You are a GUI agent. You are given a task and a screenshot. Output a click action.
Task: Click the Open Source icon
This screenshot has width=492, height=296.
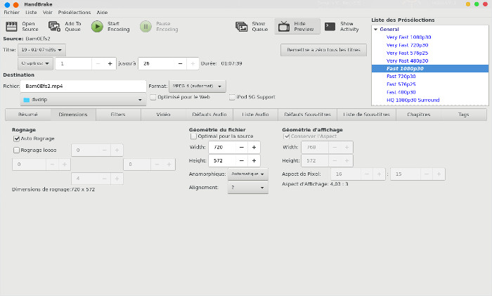[11, 27]
